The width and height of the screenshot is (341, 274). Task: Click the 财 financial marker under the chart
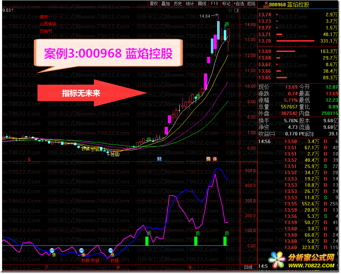[159, 159]
